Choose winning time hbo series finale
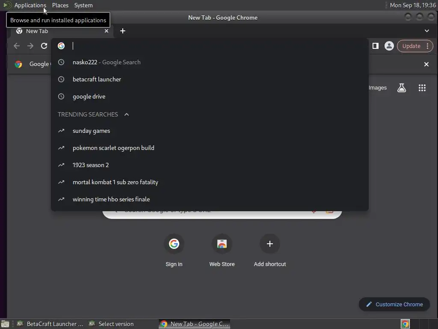This screenshot has width=438, height=329. (x=210, y=199)
